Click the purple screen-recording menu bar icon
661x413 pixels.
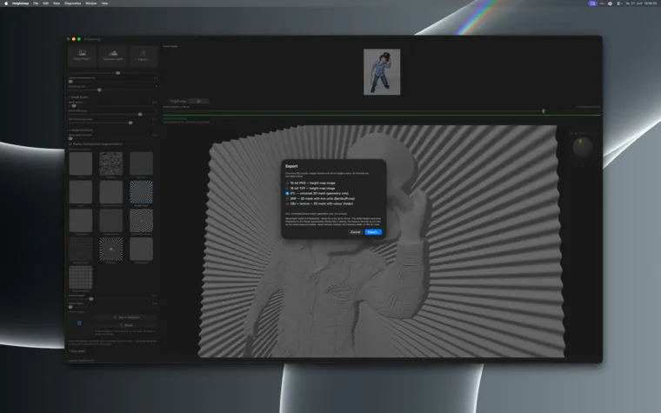[x=592, y=3]
